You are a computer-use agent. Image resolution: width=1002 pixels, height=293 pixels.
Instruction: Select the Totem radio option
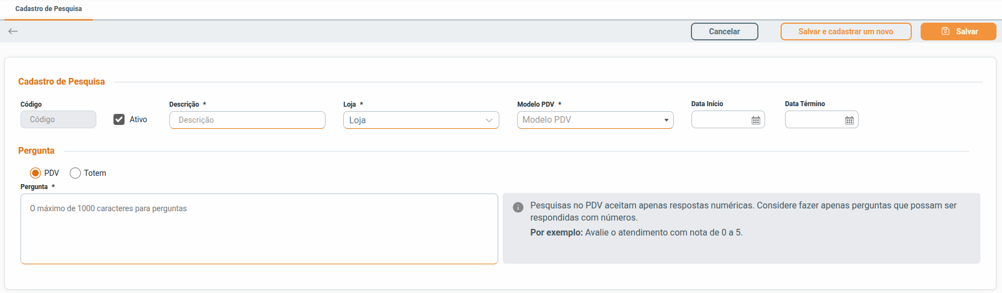(x=75, y=173)
